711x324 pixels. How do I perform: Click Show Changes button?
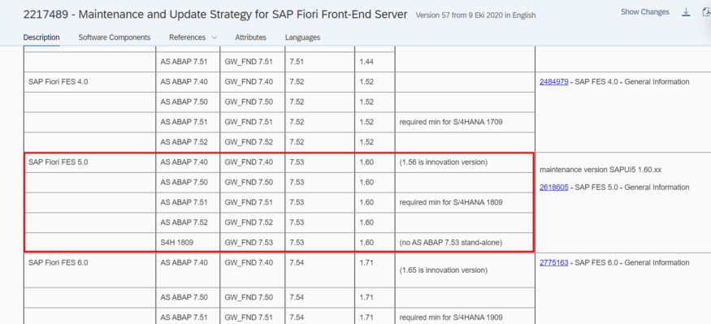[x=645, y=12]
